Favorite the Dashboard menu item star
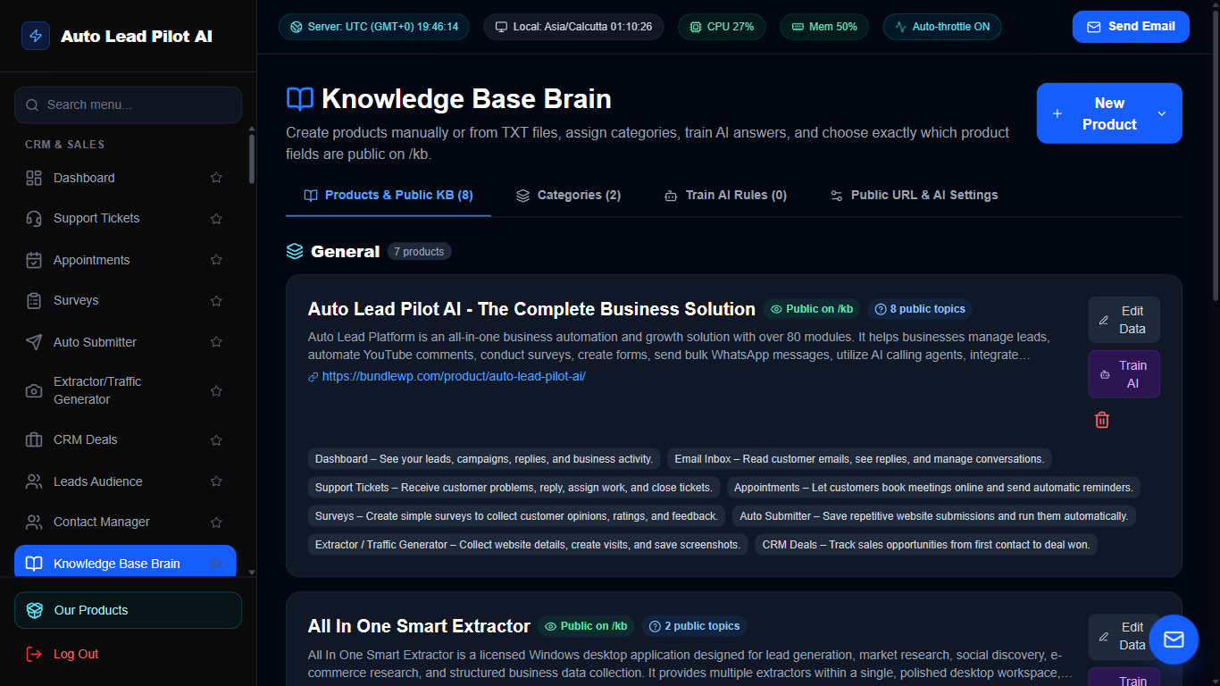Image resolution: width=1220 pixels, height=686 pixels. pyautogui.click(x=216, y=178)
